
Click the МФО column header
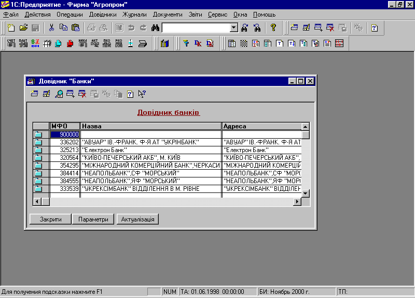[x=64, y=126]
